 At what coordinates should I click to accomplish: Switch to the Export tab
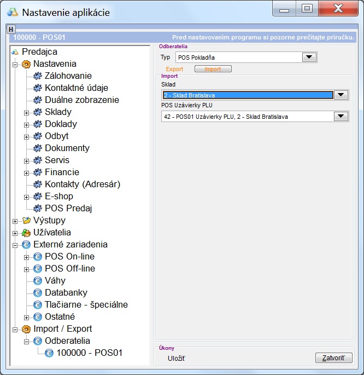click(175, 70)
